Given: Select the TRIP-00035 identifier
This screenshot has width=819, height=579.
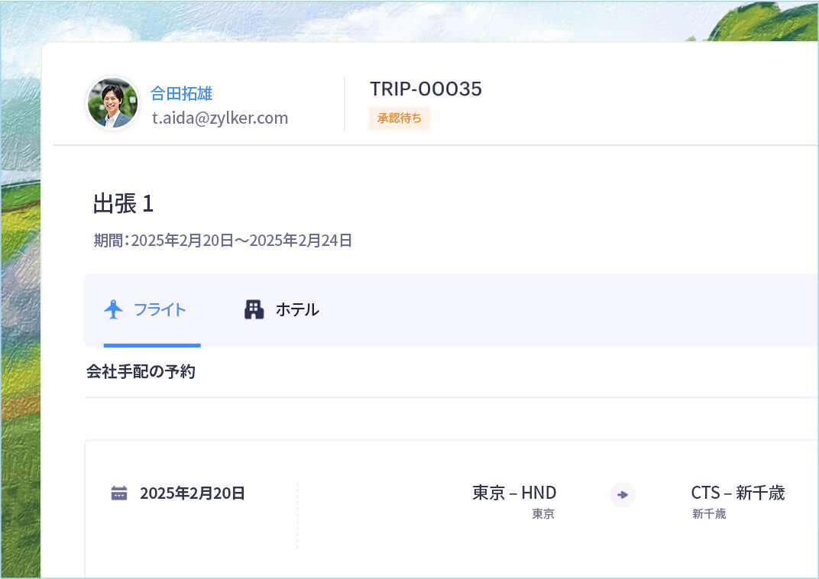Looking at the screenshot, I should click(x=426, y=89).
